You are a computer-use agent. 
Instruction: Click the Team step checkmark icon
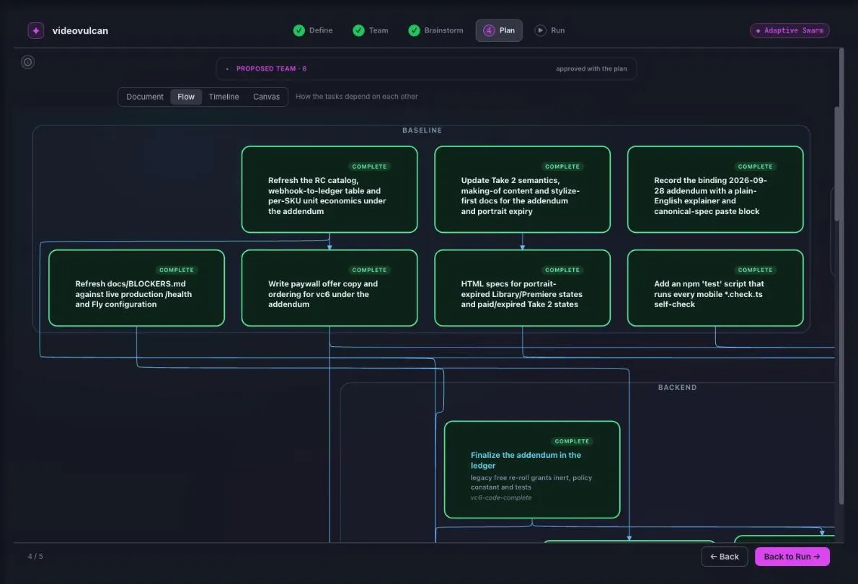pos(358,31)
